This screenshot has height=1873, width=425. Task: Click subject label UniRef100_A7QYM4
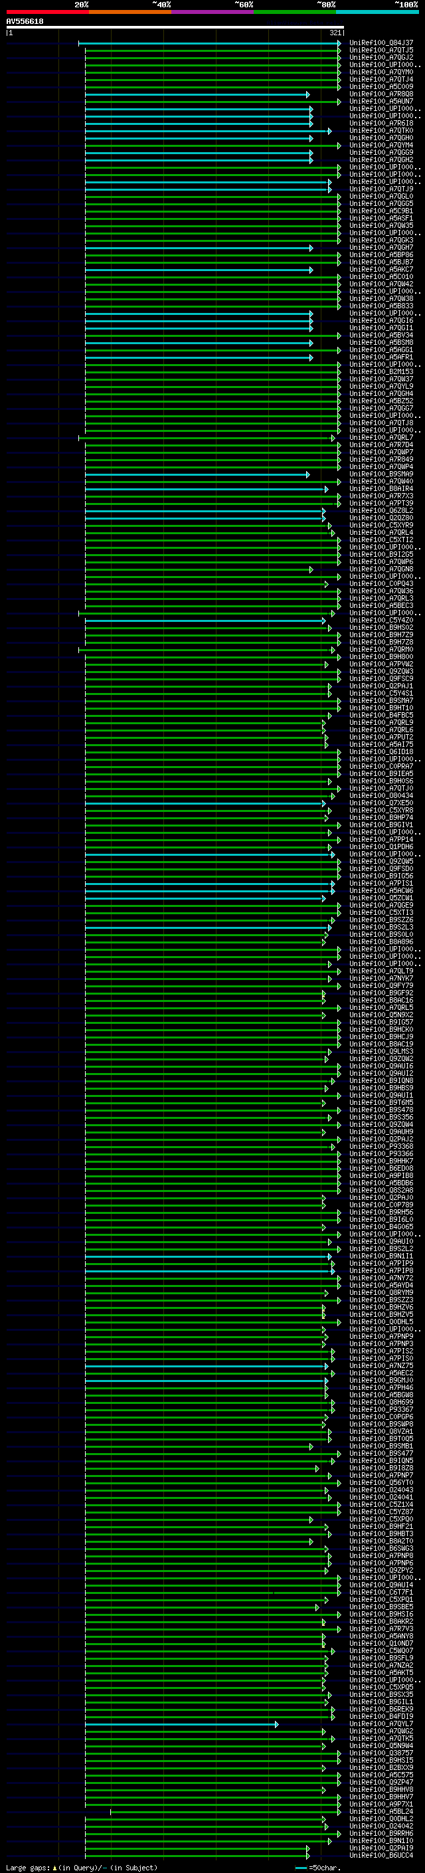(x=381, y=146)
